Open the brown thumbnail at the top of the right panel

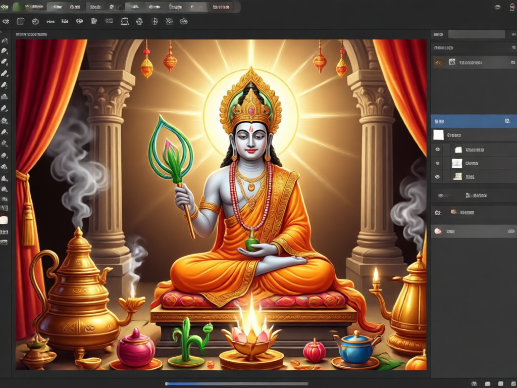(x=439, y=62)
